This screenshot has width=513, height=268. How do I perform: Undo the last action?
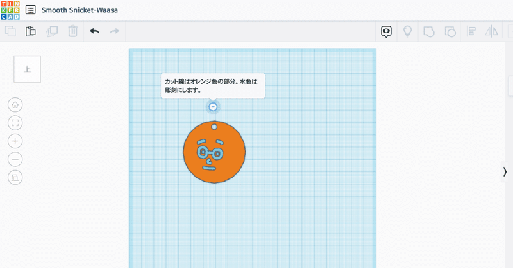[x=94, y=31]
